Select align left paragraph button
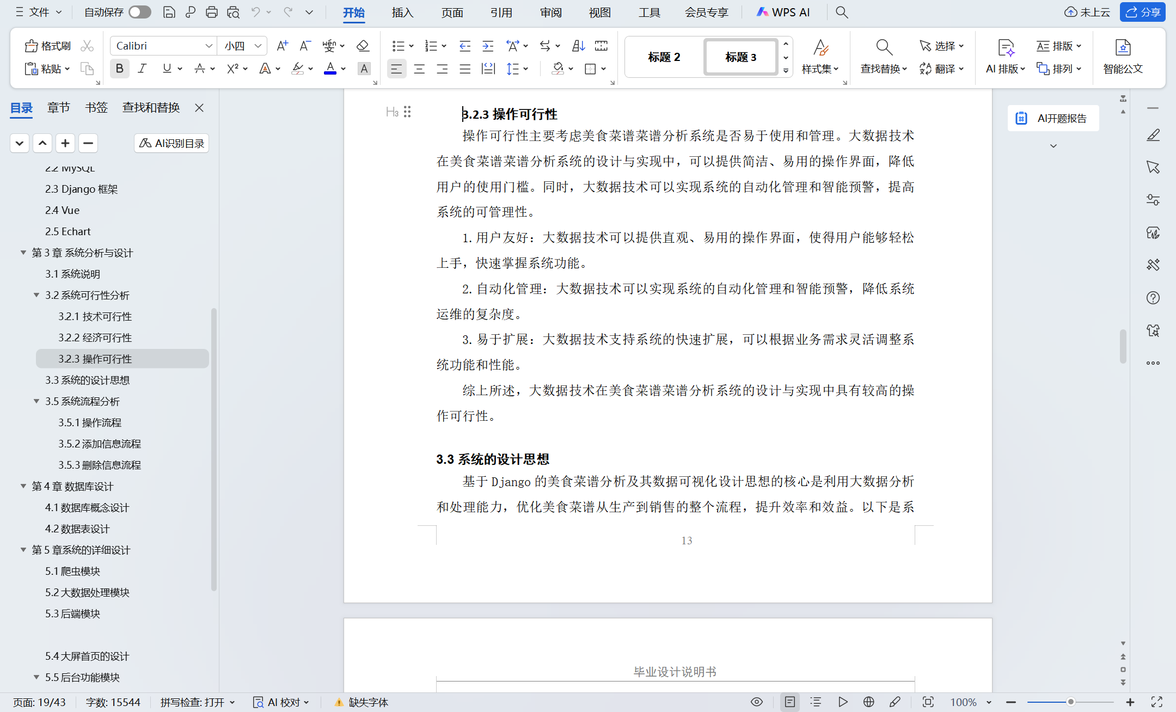This screenshot has width=1176, height=712. tap(396, 69)
